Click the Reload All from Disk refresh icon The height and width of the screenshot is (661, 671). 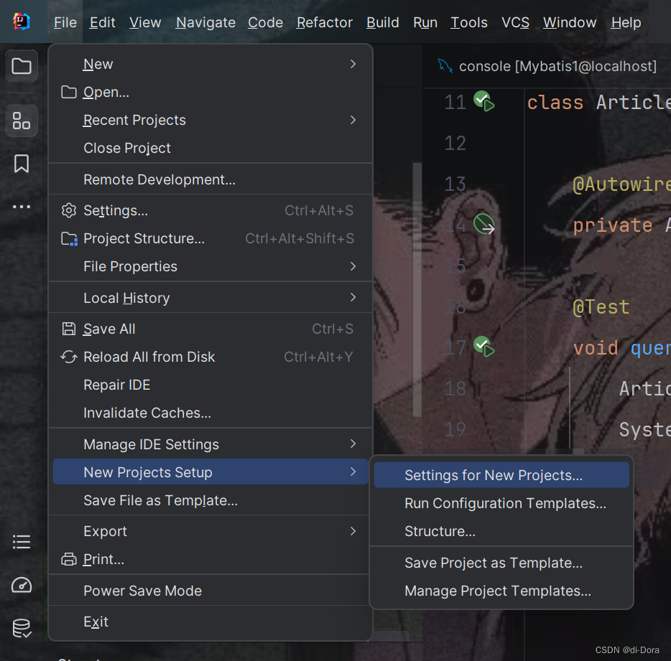click(x=69, y=357)
